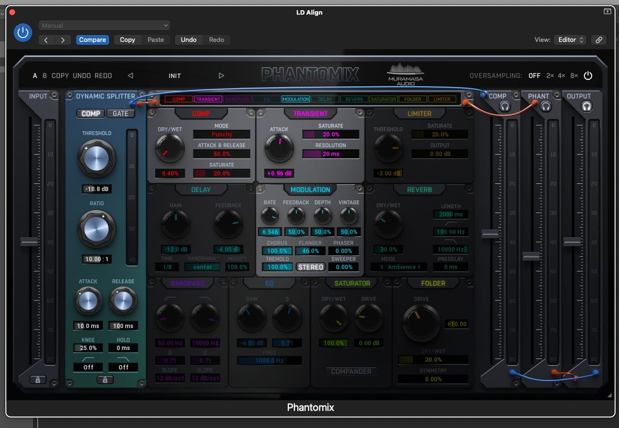Enable the COMPANDER in the Saturator
This screenshot has height=428, width=619.
click(x=351, y=371)
